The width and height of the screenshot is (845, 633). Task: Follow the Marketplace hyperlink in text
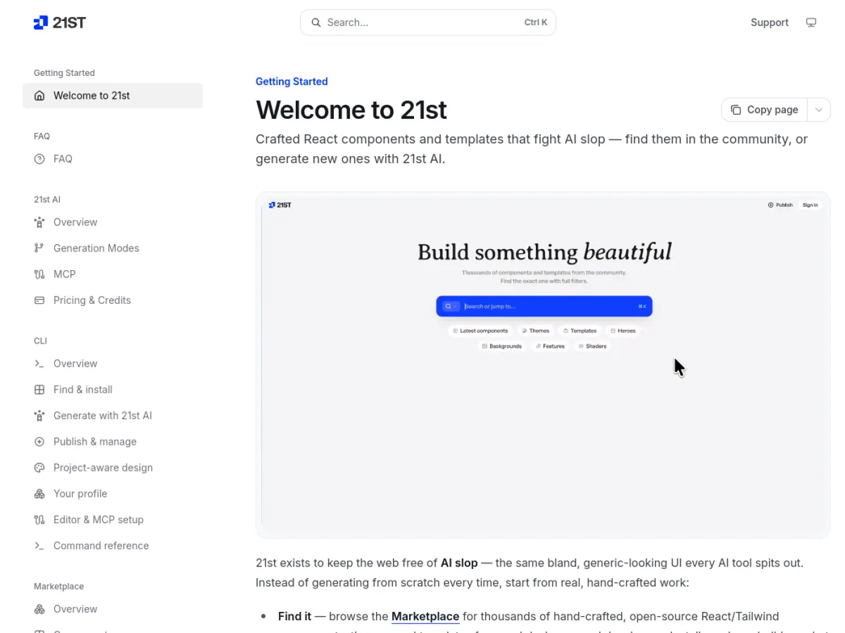coord(425,616)
